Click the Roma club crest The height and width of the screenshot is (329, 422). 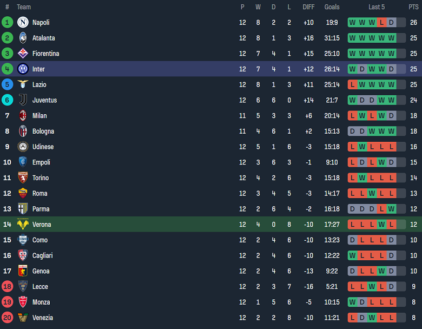tap(23, 193)
